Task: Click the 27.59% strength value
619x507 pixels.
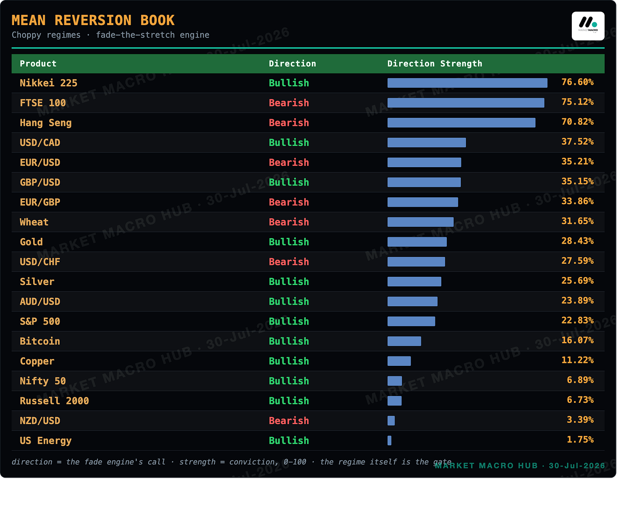Action: click(577, 260)
